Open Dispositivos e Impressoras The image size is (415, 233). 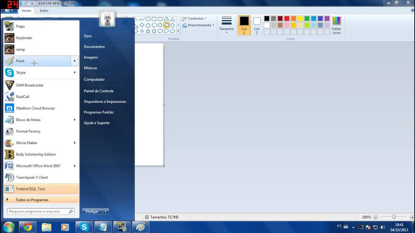pyautogui.click(x=105, y=102)
